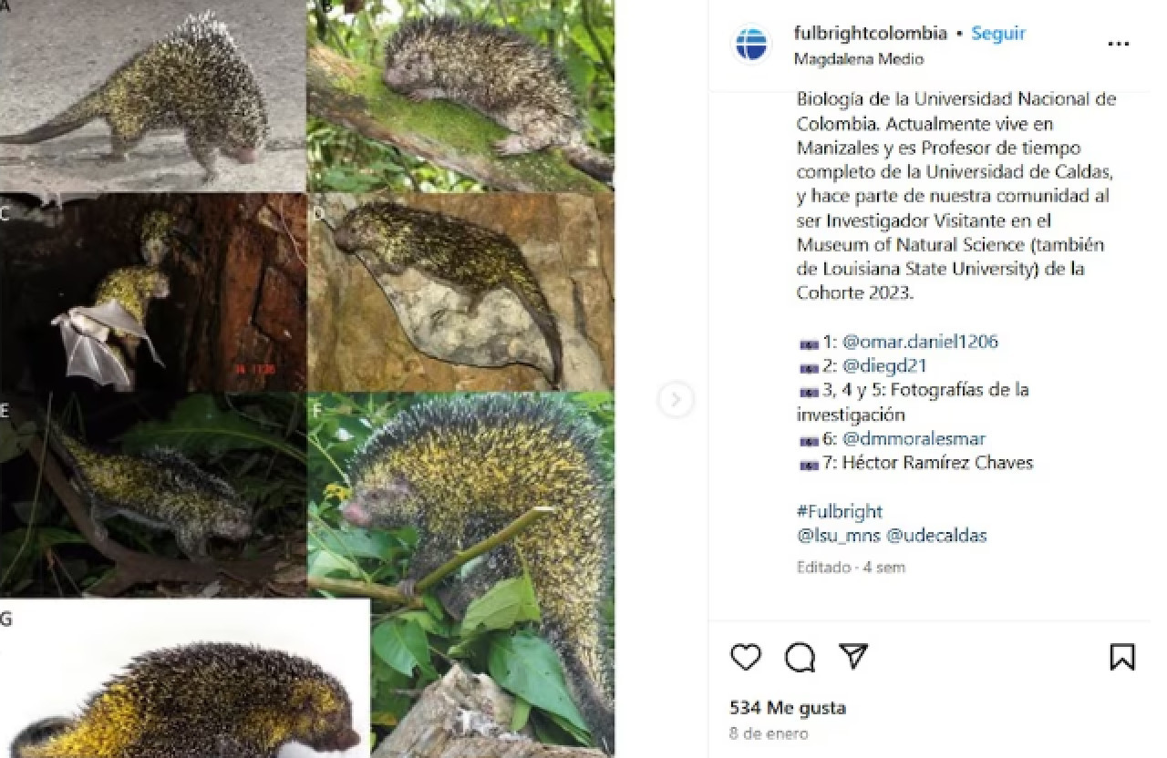View the 534 Me gusta likes list
Screen dimensions: 1167x758
click(788, 708)
